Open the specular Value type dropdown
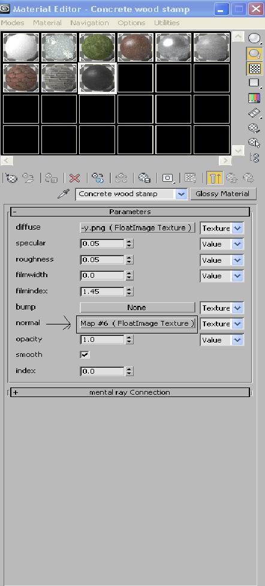 coord(237,244)
